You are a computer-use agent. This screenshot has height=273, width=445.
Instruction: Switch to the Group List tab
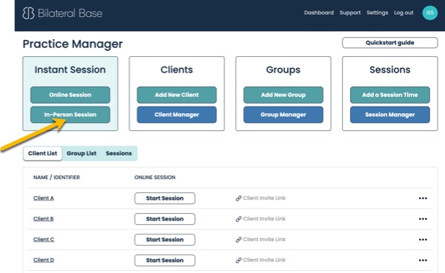pos(82,153)
